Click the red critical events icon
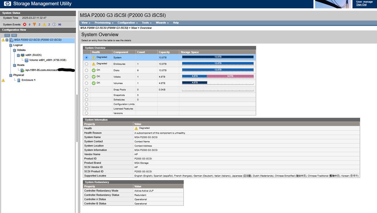 [24, 24]
